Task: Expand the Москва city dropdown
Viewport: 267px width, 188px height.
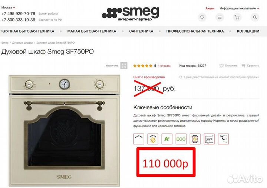Action: [x=8, y=7]
